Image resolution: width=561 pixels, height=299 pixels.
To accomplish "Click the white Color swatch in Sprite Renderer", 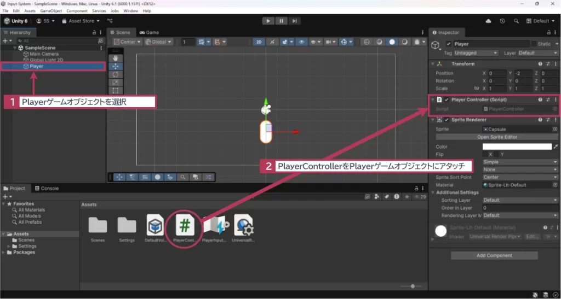I will tap(517, 146).
